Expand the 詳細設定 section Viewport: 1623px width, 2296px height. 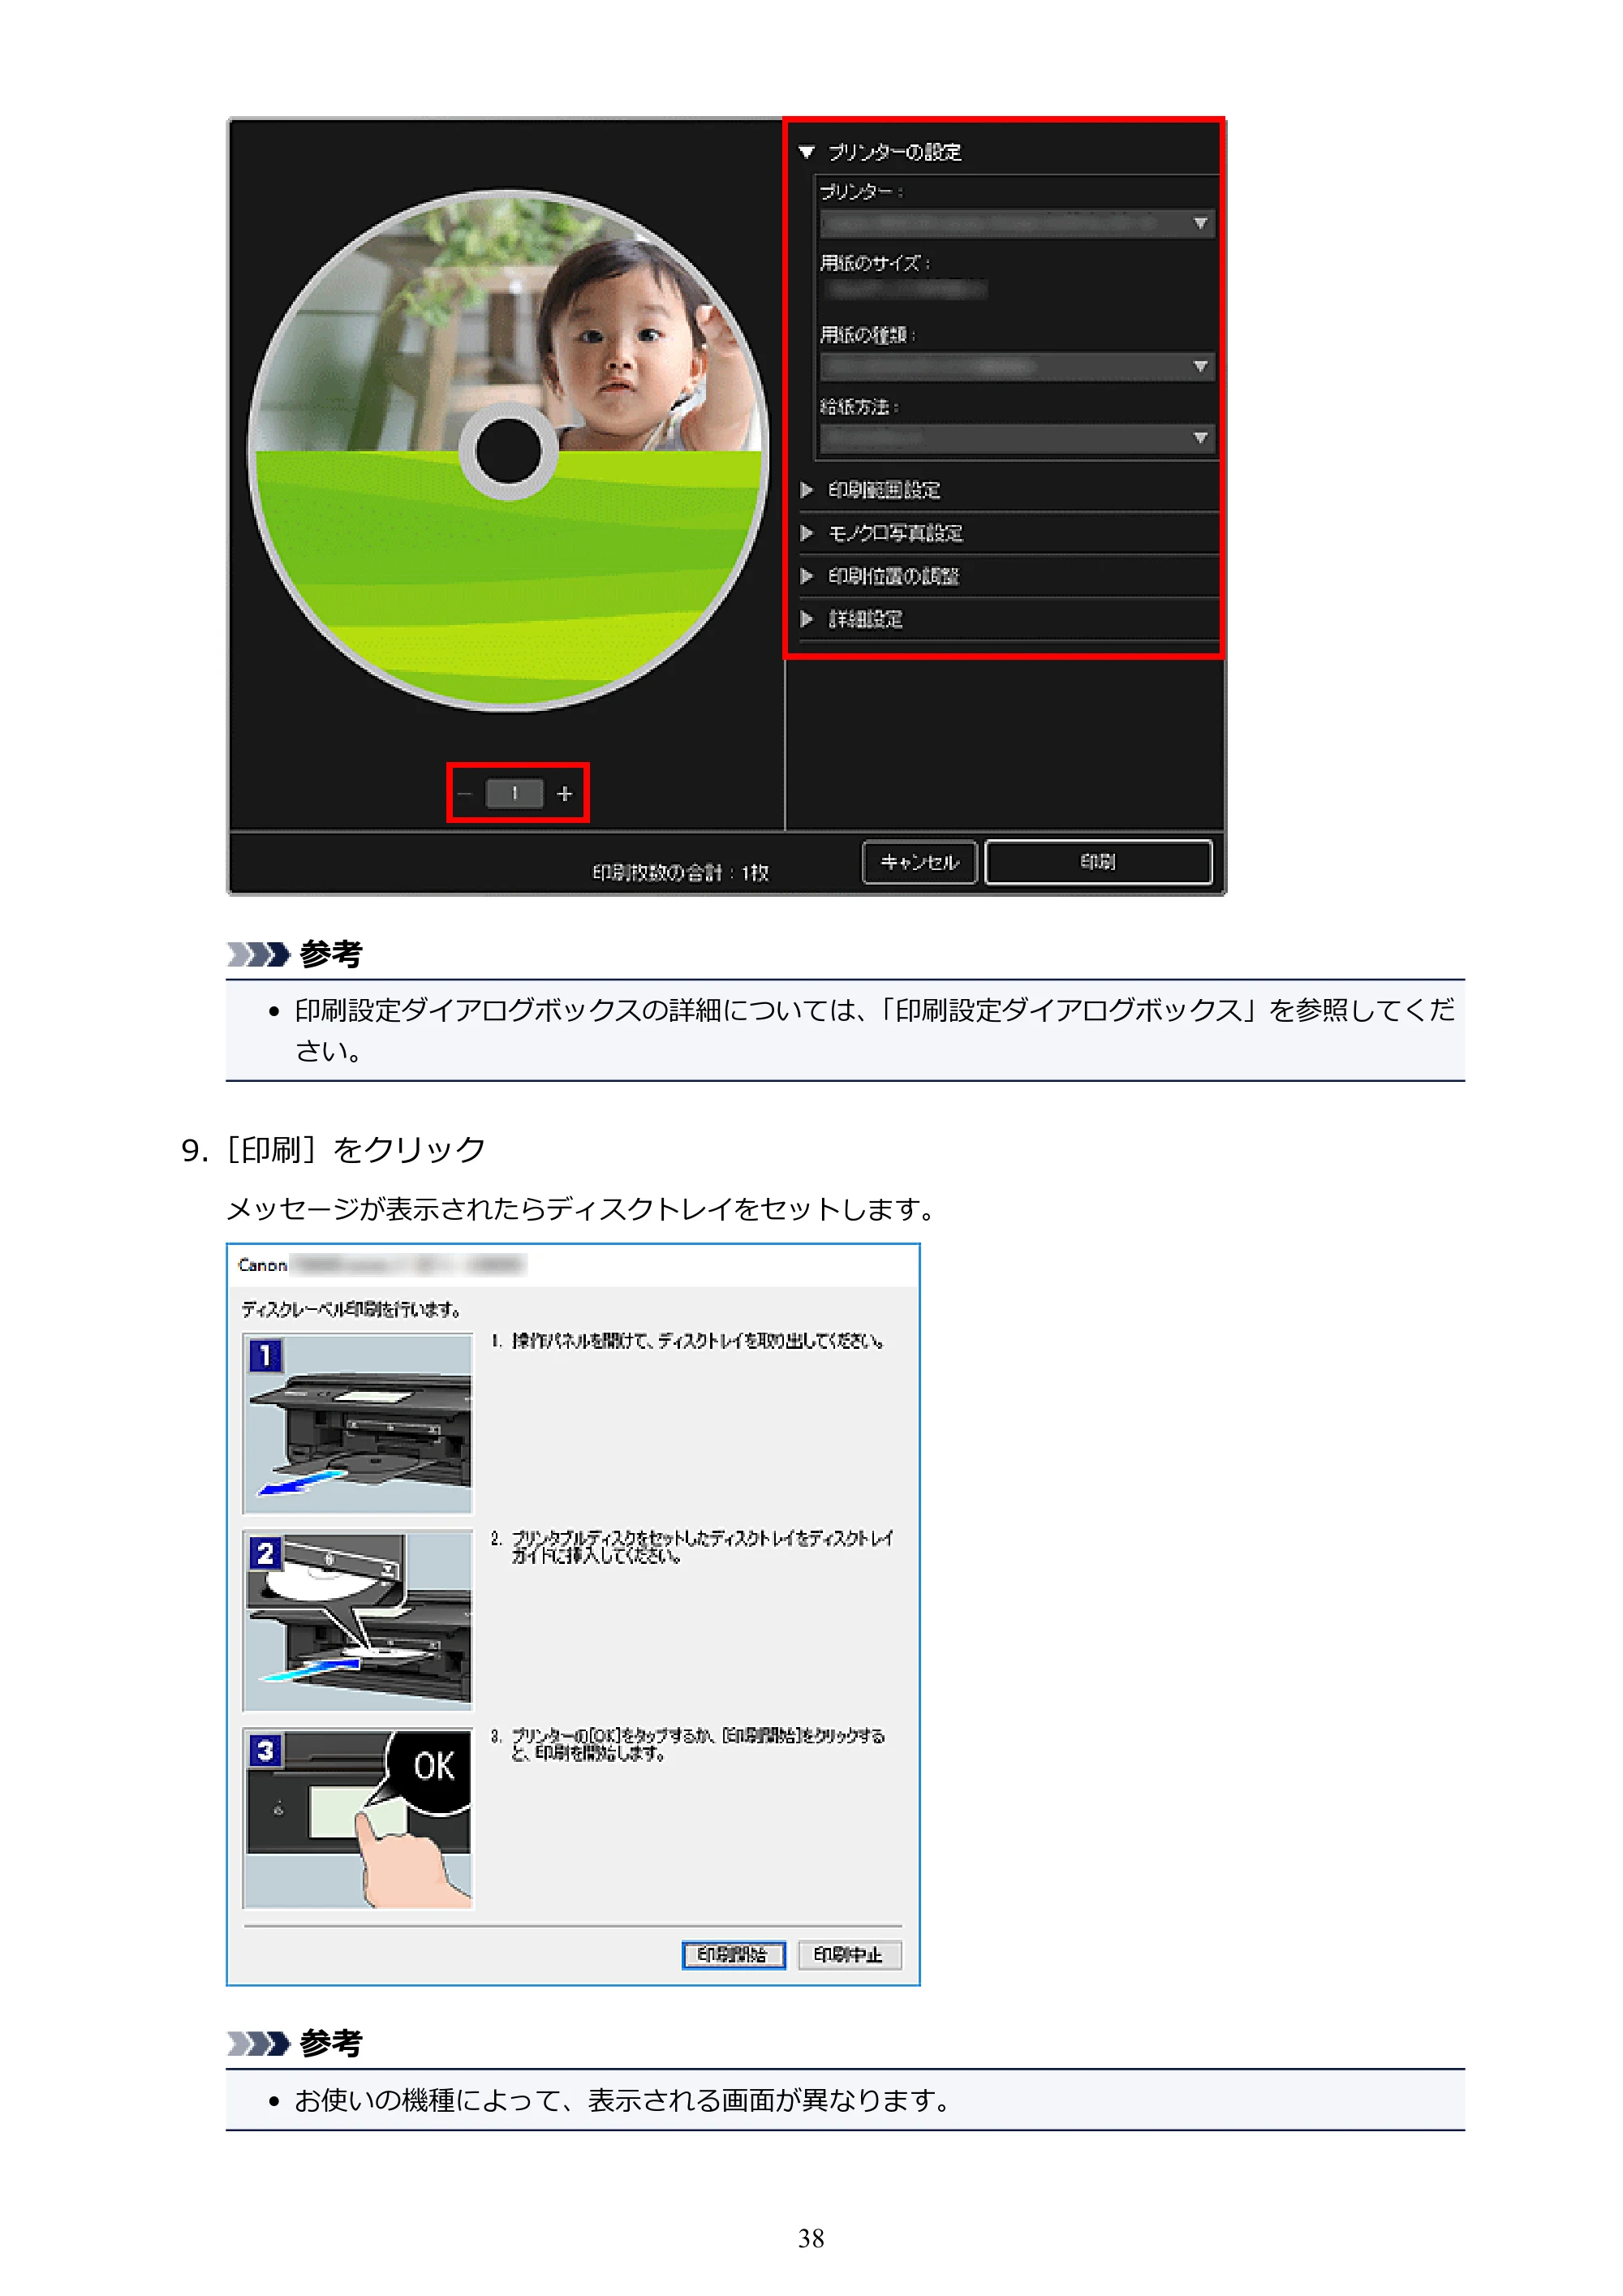(x=806, y=619)
